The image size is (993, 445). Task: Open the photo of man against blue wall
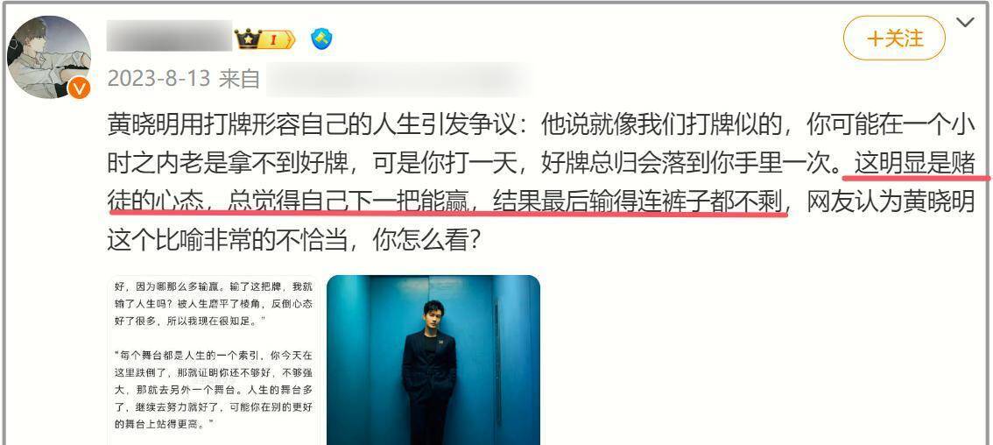(x=433, y=360)
